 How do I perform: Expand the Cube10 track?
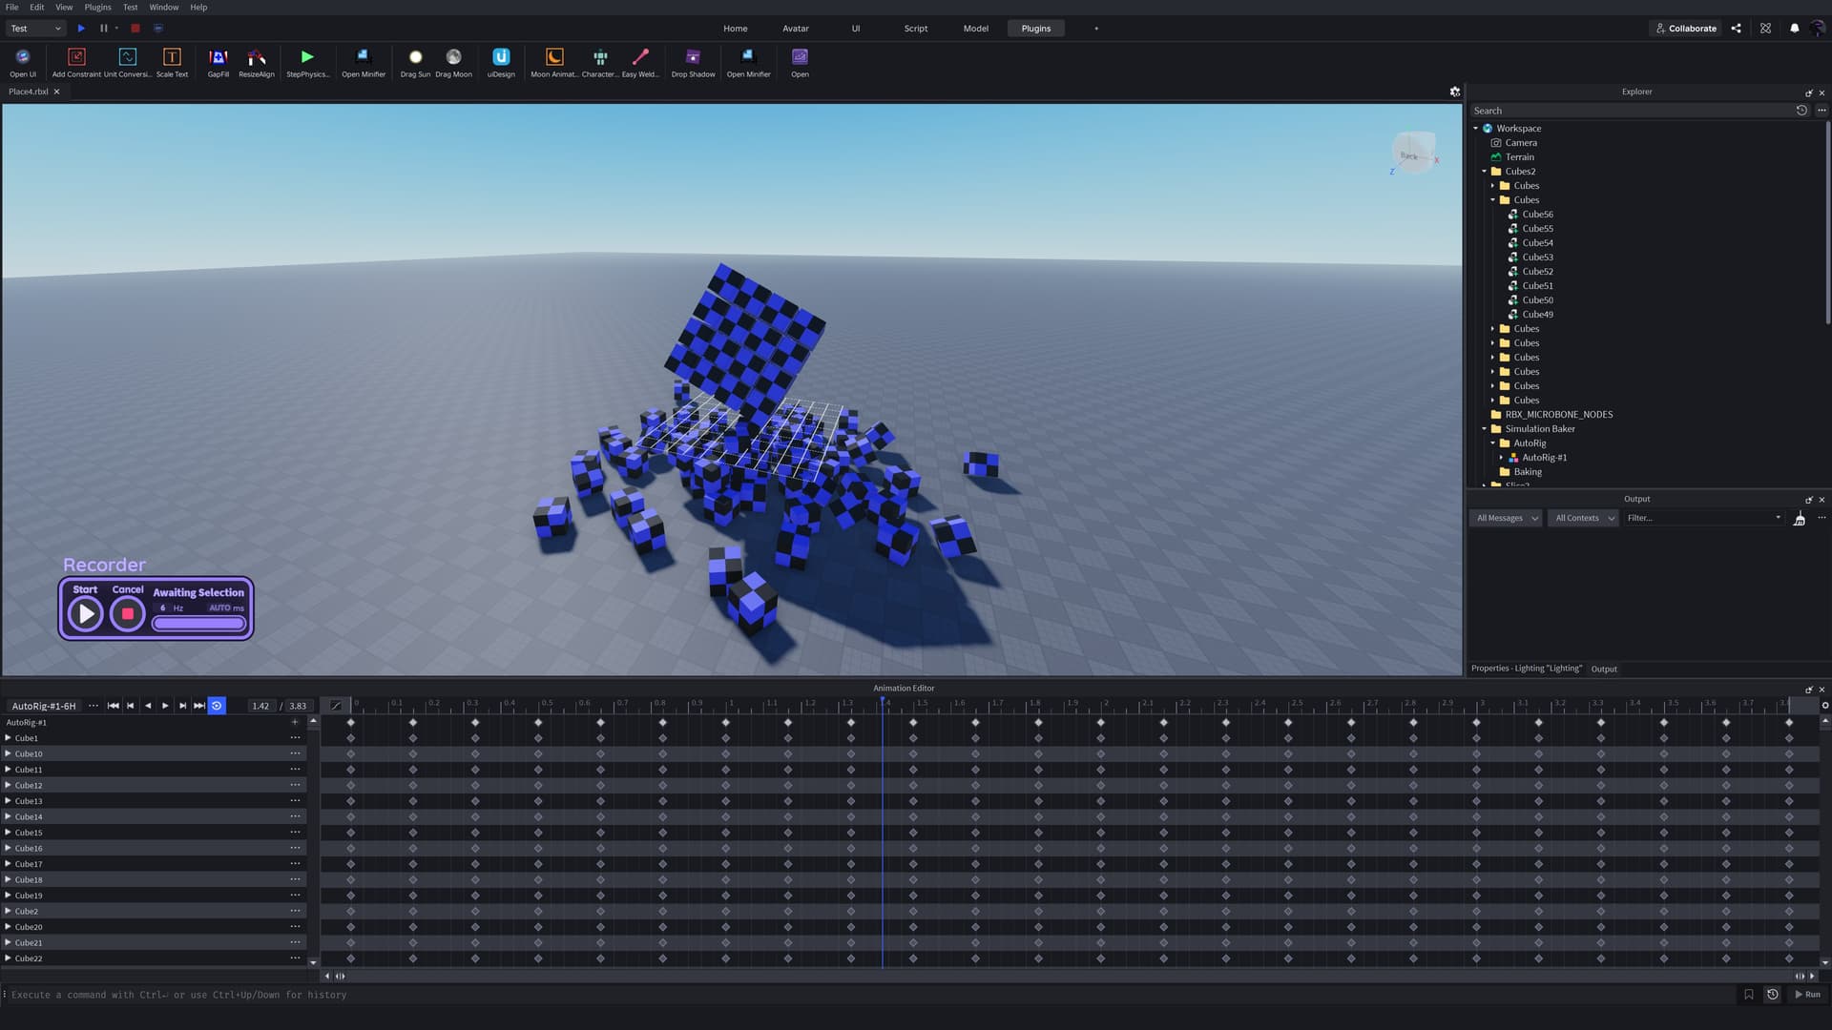point(9,753)
